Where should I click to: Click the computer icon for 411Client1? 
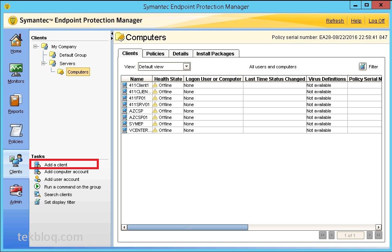coord(125,85)
